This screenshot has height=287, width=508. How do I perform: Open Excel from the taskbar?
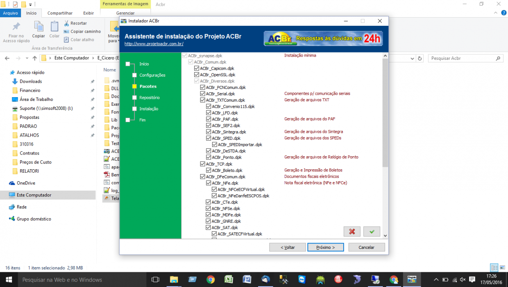point(229,280)
